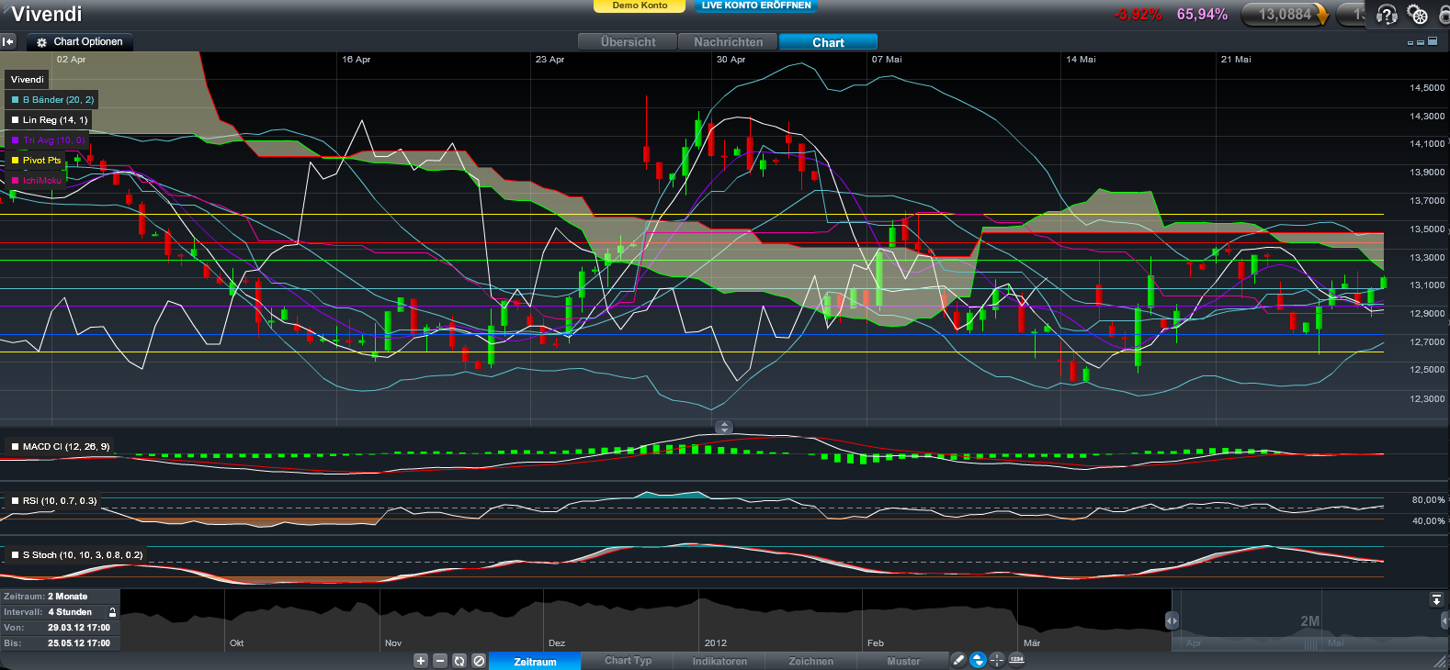Toggle the Pivot Pts indicator legend
Viewport: 1450px width, 670px height.
pyautogui.click(x=36, y=161)
